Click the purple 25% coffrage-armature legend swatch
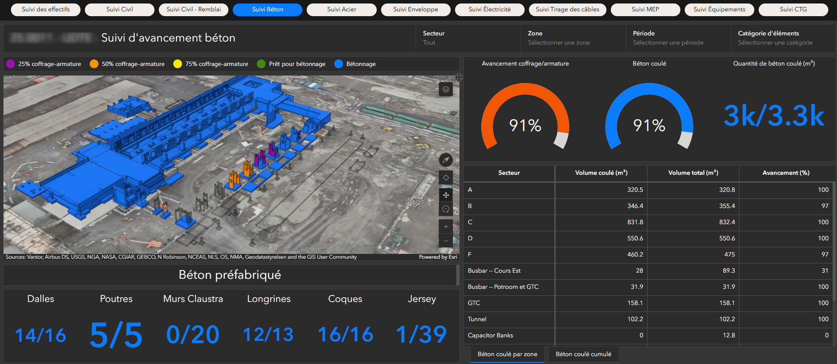837x364 pixels. click(11, 64)
